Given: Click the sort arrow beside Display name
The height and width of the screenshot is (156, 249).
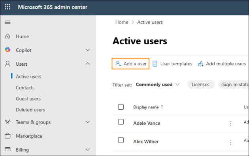Looking at the screenshot, I should click(162, 107).
